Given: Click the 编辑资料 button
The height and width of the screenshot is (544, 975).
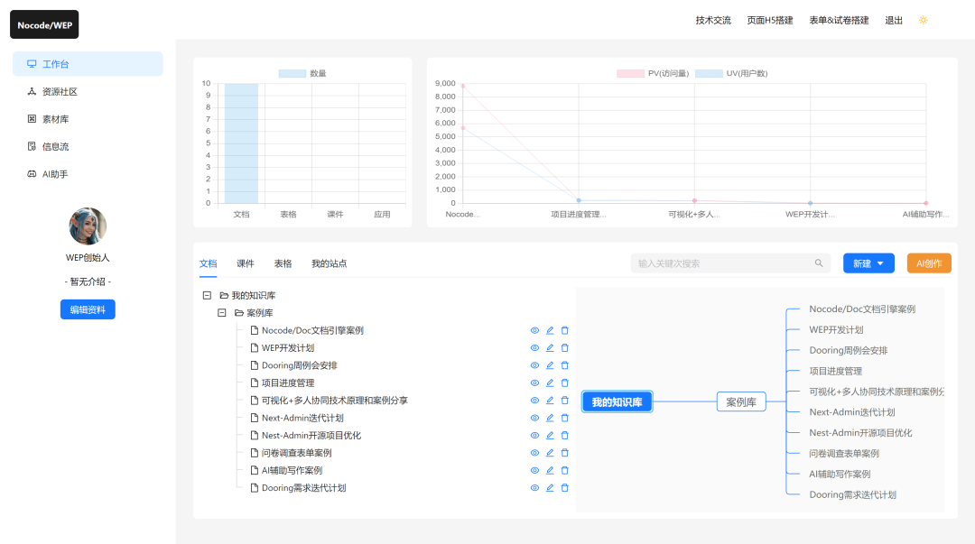Looking at the screenshot, I should pyautogui.click(x=88, y=309).
